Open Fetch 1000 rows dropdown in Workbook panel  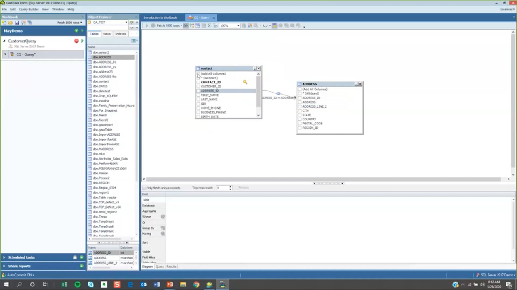pyautogui.click(x=69, y=23)
